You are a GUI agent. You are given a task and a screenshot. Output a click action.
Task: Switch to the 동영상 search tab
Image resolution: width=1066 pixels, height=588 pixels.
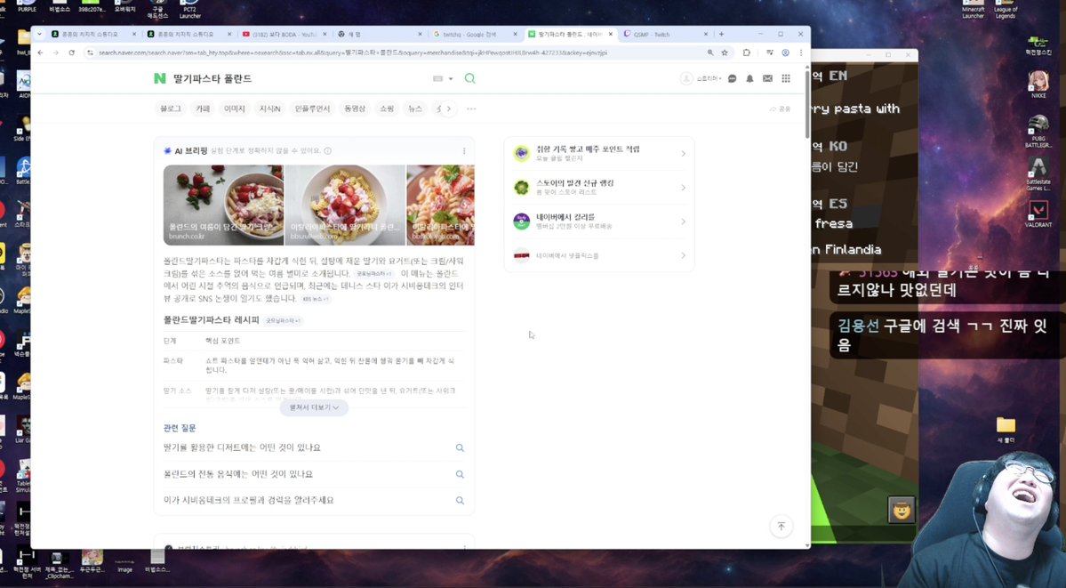[354, 109]
